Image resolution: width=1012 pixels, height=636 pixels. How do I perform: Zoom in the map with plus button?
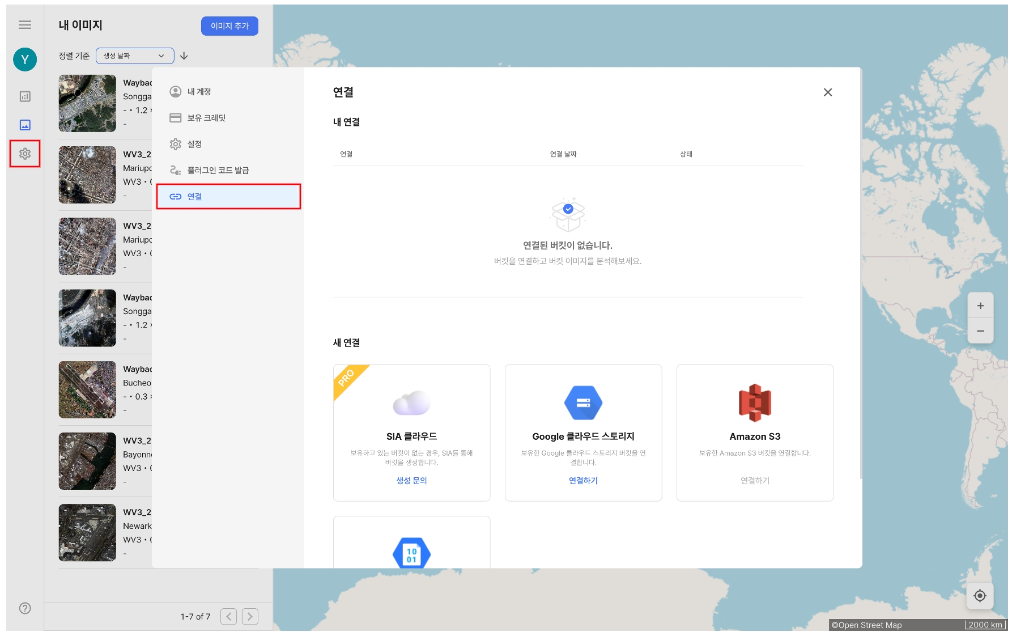(x=980, y=306)
